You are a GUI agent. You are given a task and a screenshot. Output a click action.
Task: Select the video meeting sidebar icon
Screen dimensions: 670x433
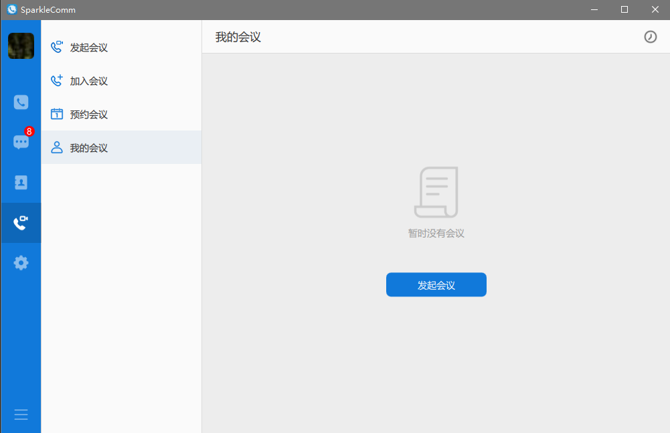[x=21, y=223]
